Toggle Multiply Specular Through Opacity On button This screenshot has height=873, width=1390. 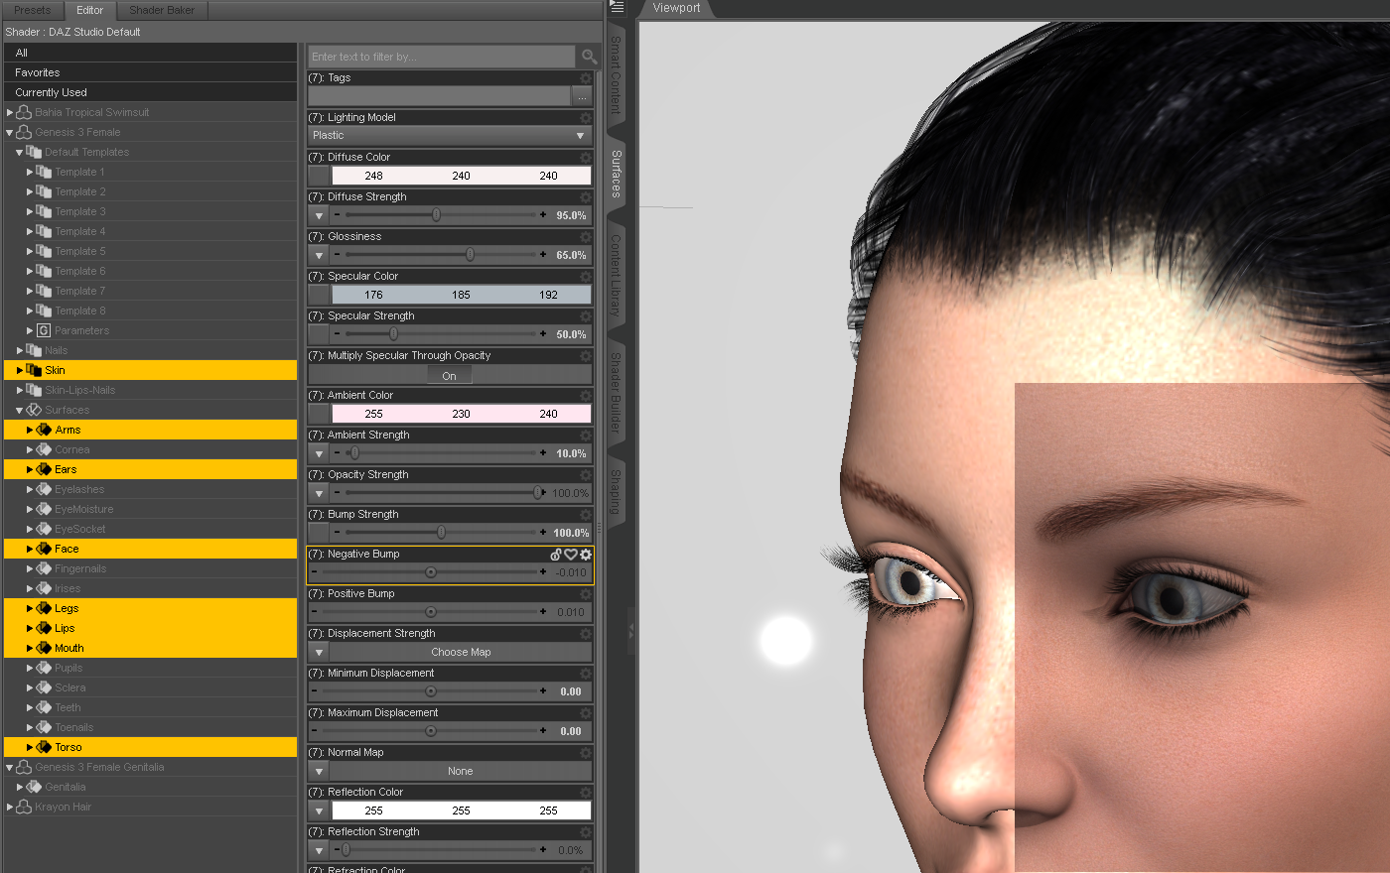450,376
